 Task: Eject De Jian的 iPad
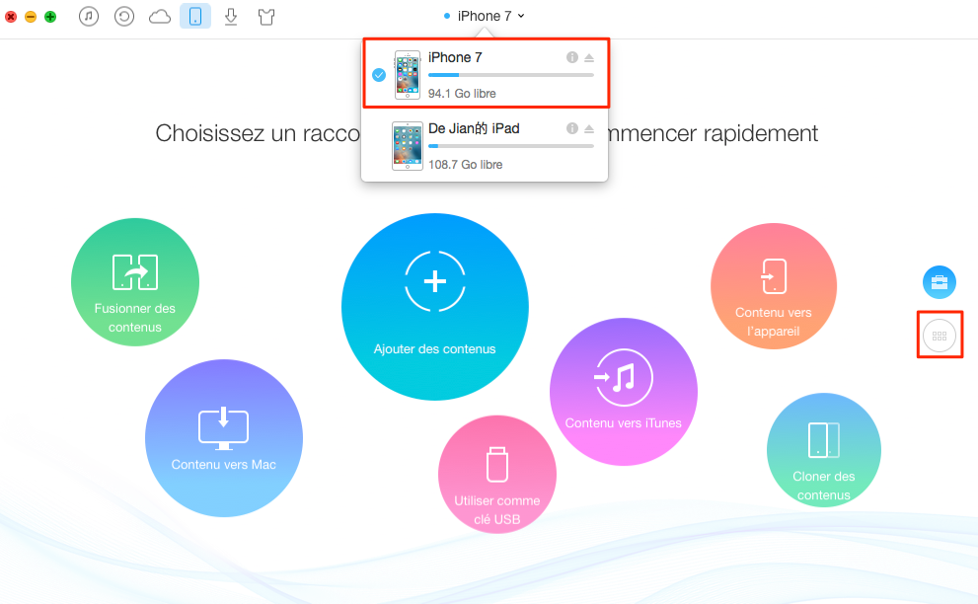pyautogui.click(x=589, y=129)
